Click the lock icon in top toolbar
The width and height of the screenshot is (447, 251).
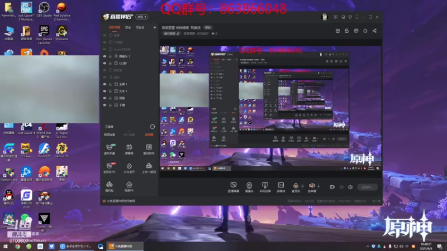coord(346,31)
